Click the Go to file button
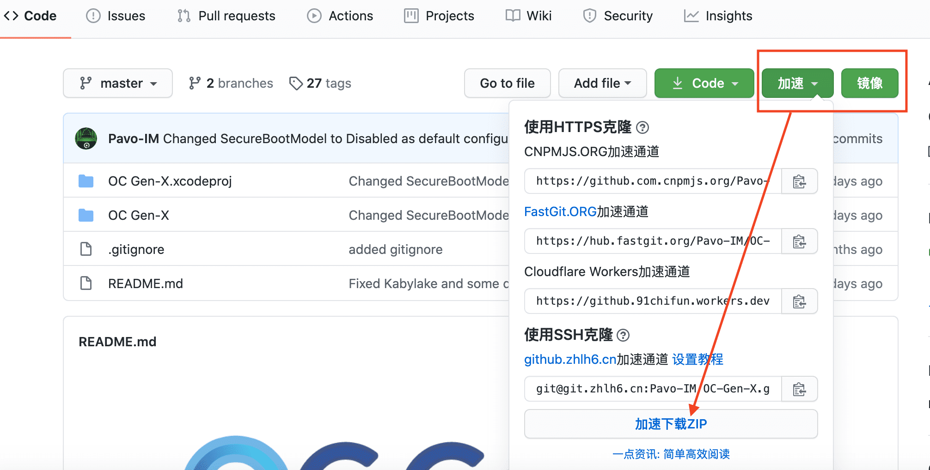This screenshot has width=930, height=470. 508,83
